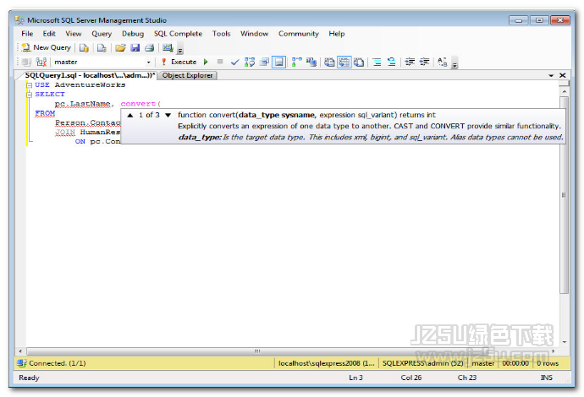Click the AdventureWorks text in the query

[90, 84]
